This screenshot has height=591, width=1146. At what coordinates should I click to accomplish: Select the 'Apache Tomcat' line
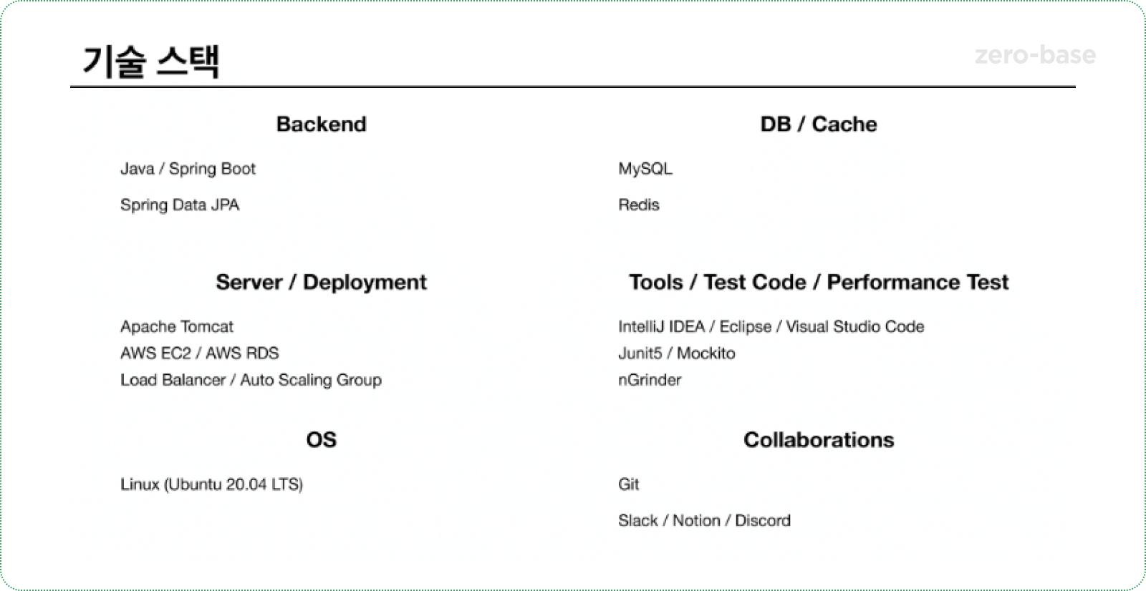point(176,327)
